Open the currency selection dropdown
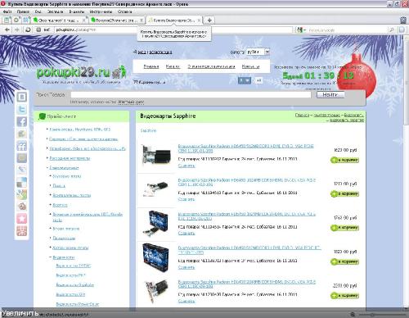The image size is (409, 318). coord(258,52)
